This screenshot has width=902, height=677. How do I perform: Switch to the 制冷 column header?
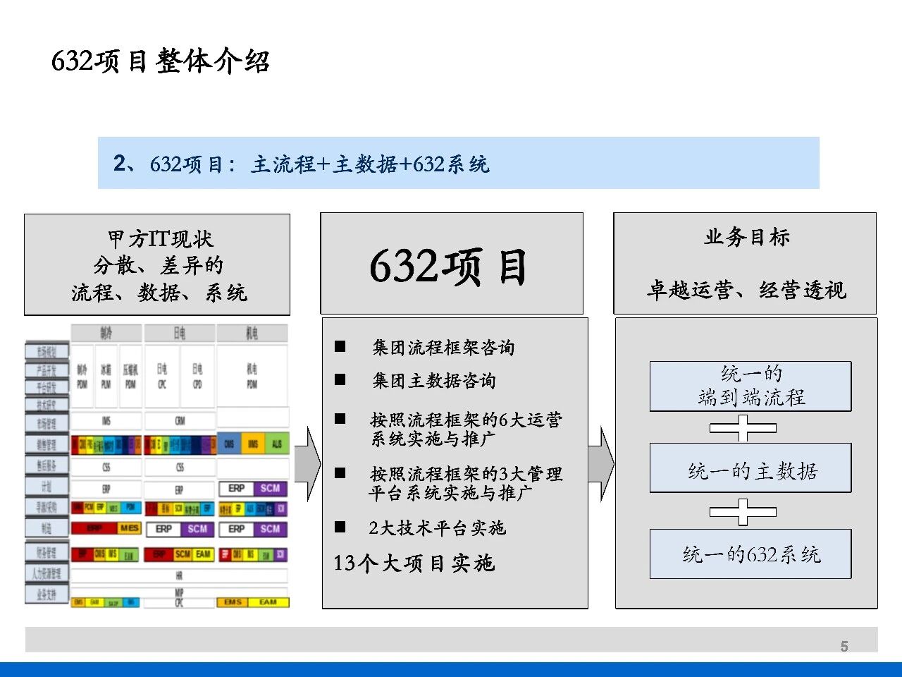click(106, 331)
